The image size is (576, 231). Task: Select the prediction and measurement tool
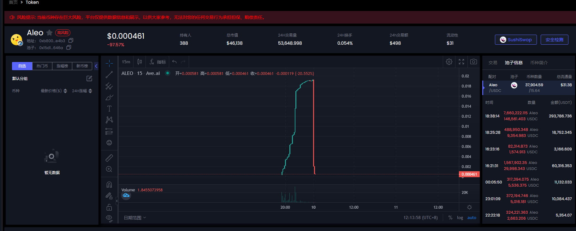coord(109,131)
